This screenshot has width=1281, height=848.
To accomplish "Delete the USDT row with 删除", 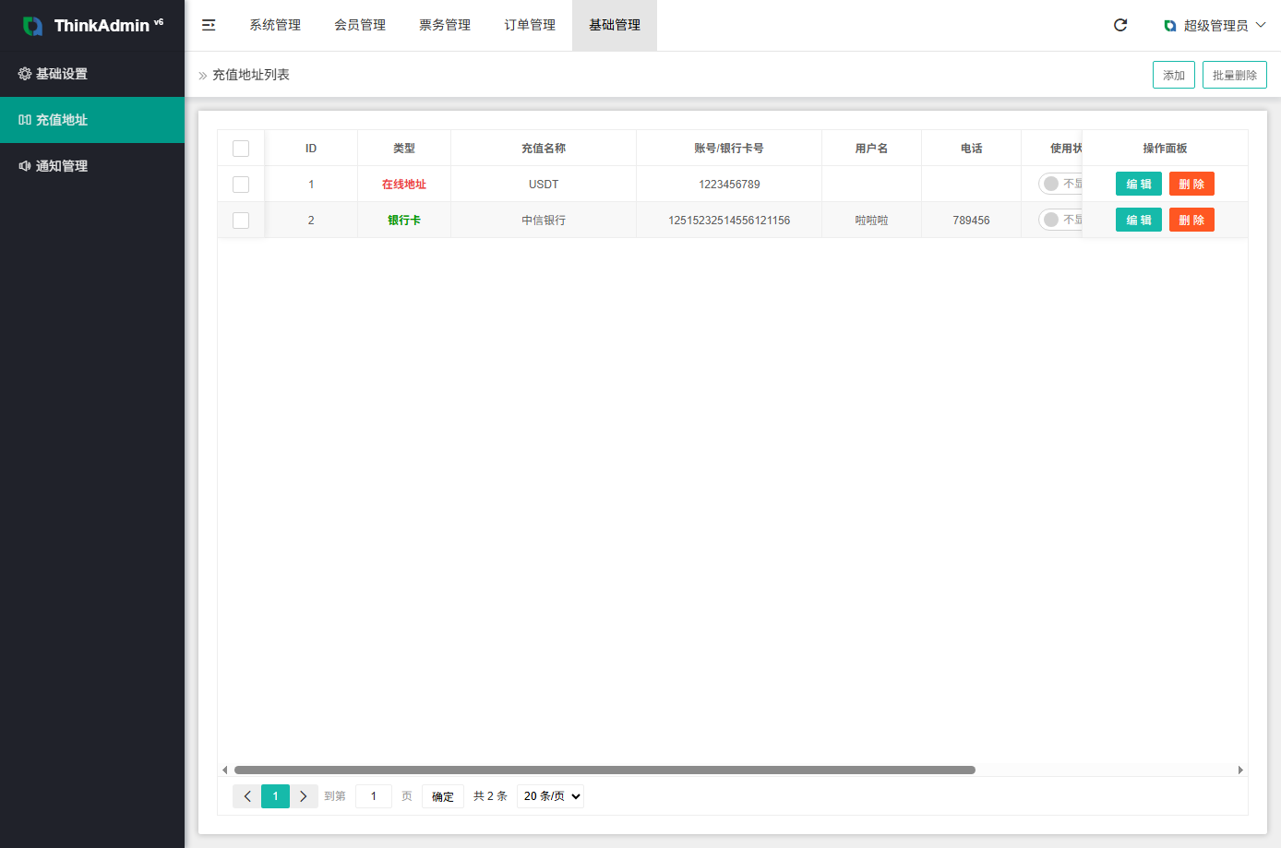I will point(1191,184).
